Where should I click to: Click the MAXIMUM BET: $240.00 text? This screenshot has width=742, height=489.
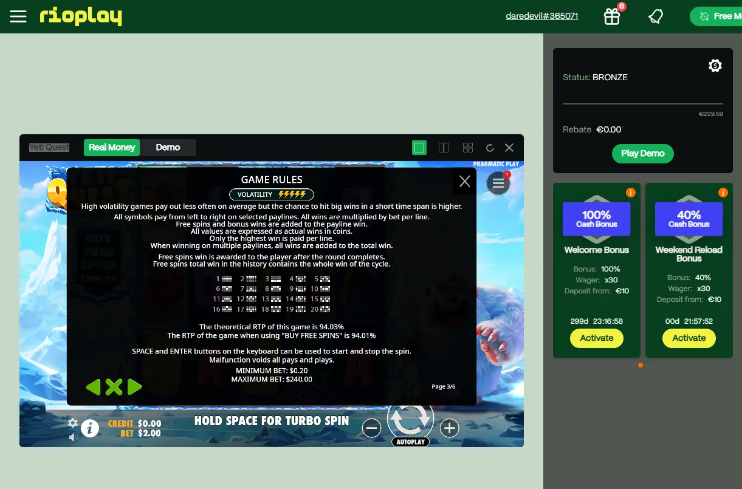pyautogui.click(x=272, y=379)
